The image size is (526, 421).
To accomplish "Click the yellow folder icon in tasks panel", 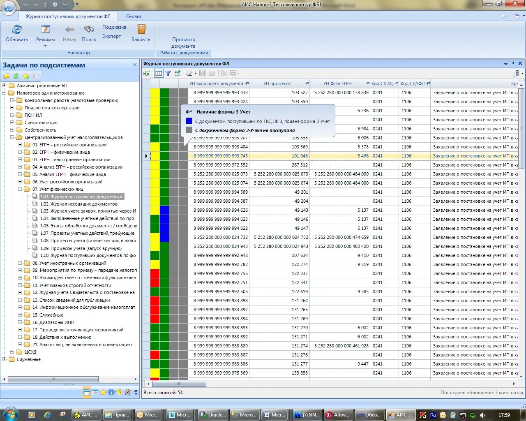I will coord(7,76).
